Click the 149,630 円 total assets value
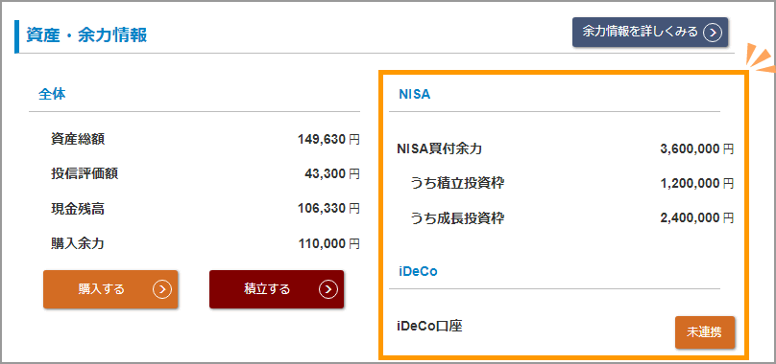Viewport: 776px width, 364px height. pos(328,140)
